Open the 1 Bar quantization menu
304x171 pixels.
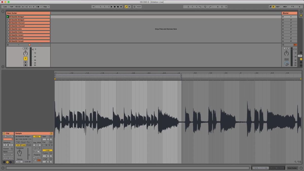point(46,7)
